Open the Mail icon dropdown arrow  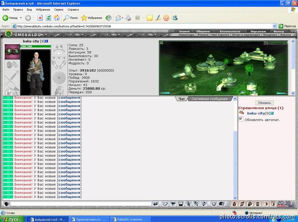[122, 18]
